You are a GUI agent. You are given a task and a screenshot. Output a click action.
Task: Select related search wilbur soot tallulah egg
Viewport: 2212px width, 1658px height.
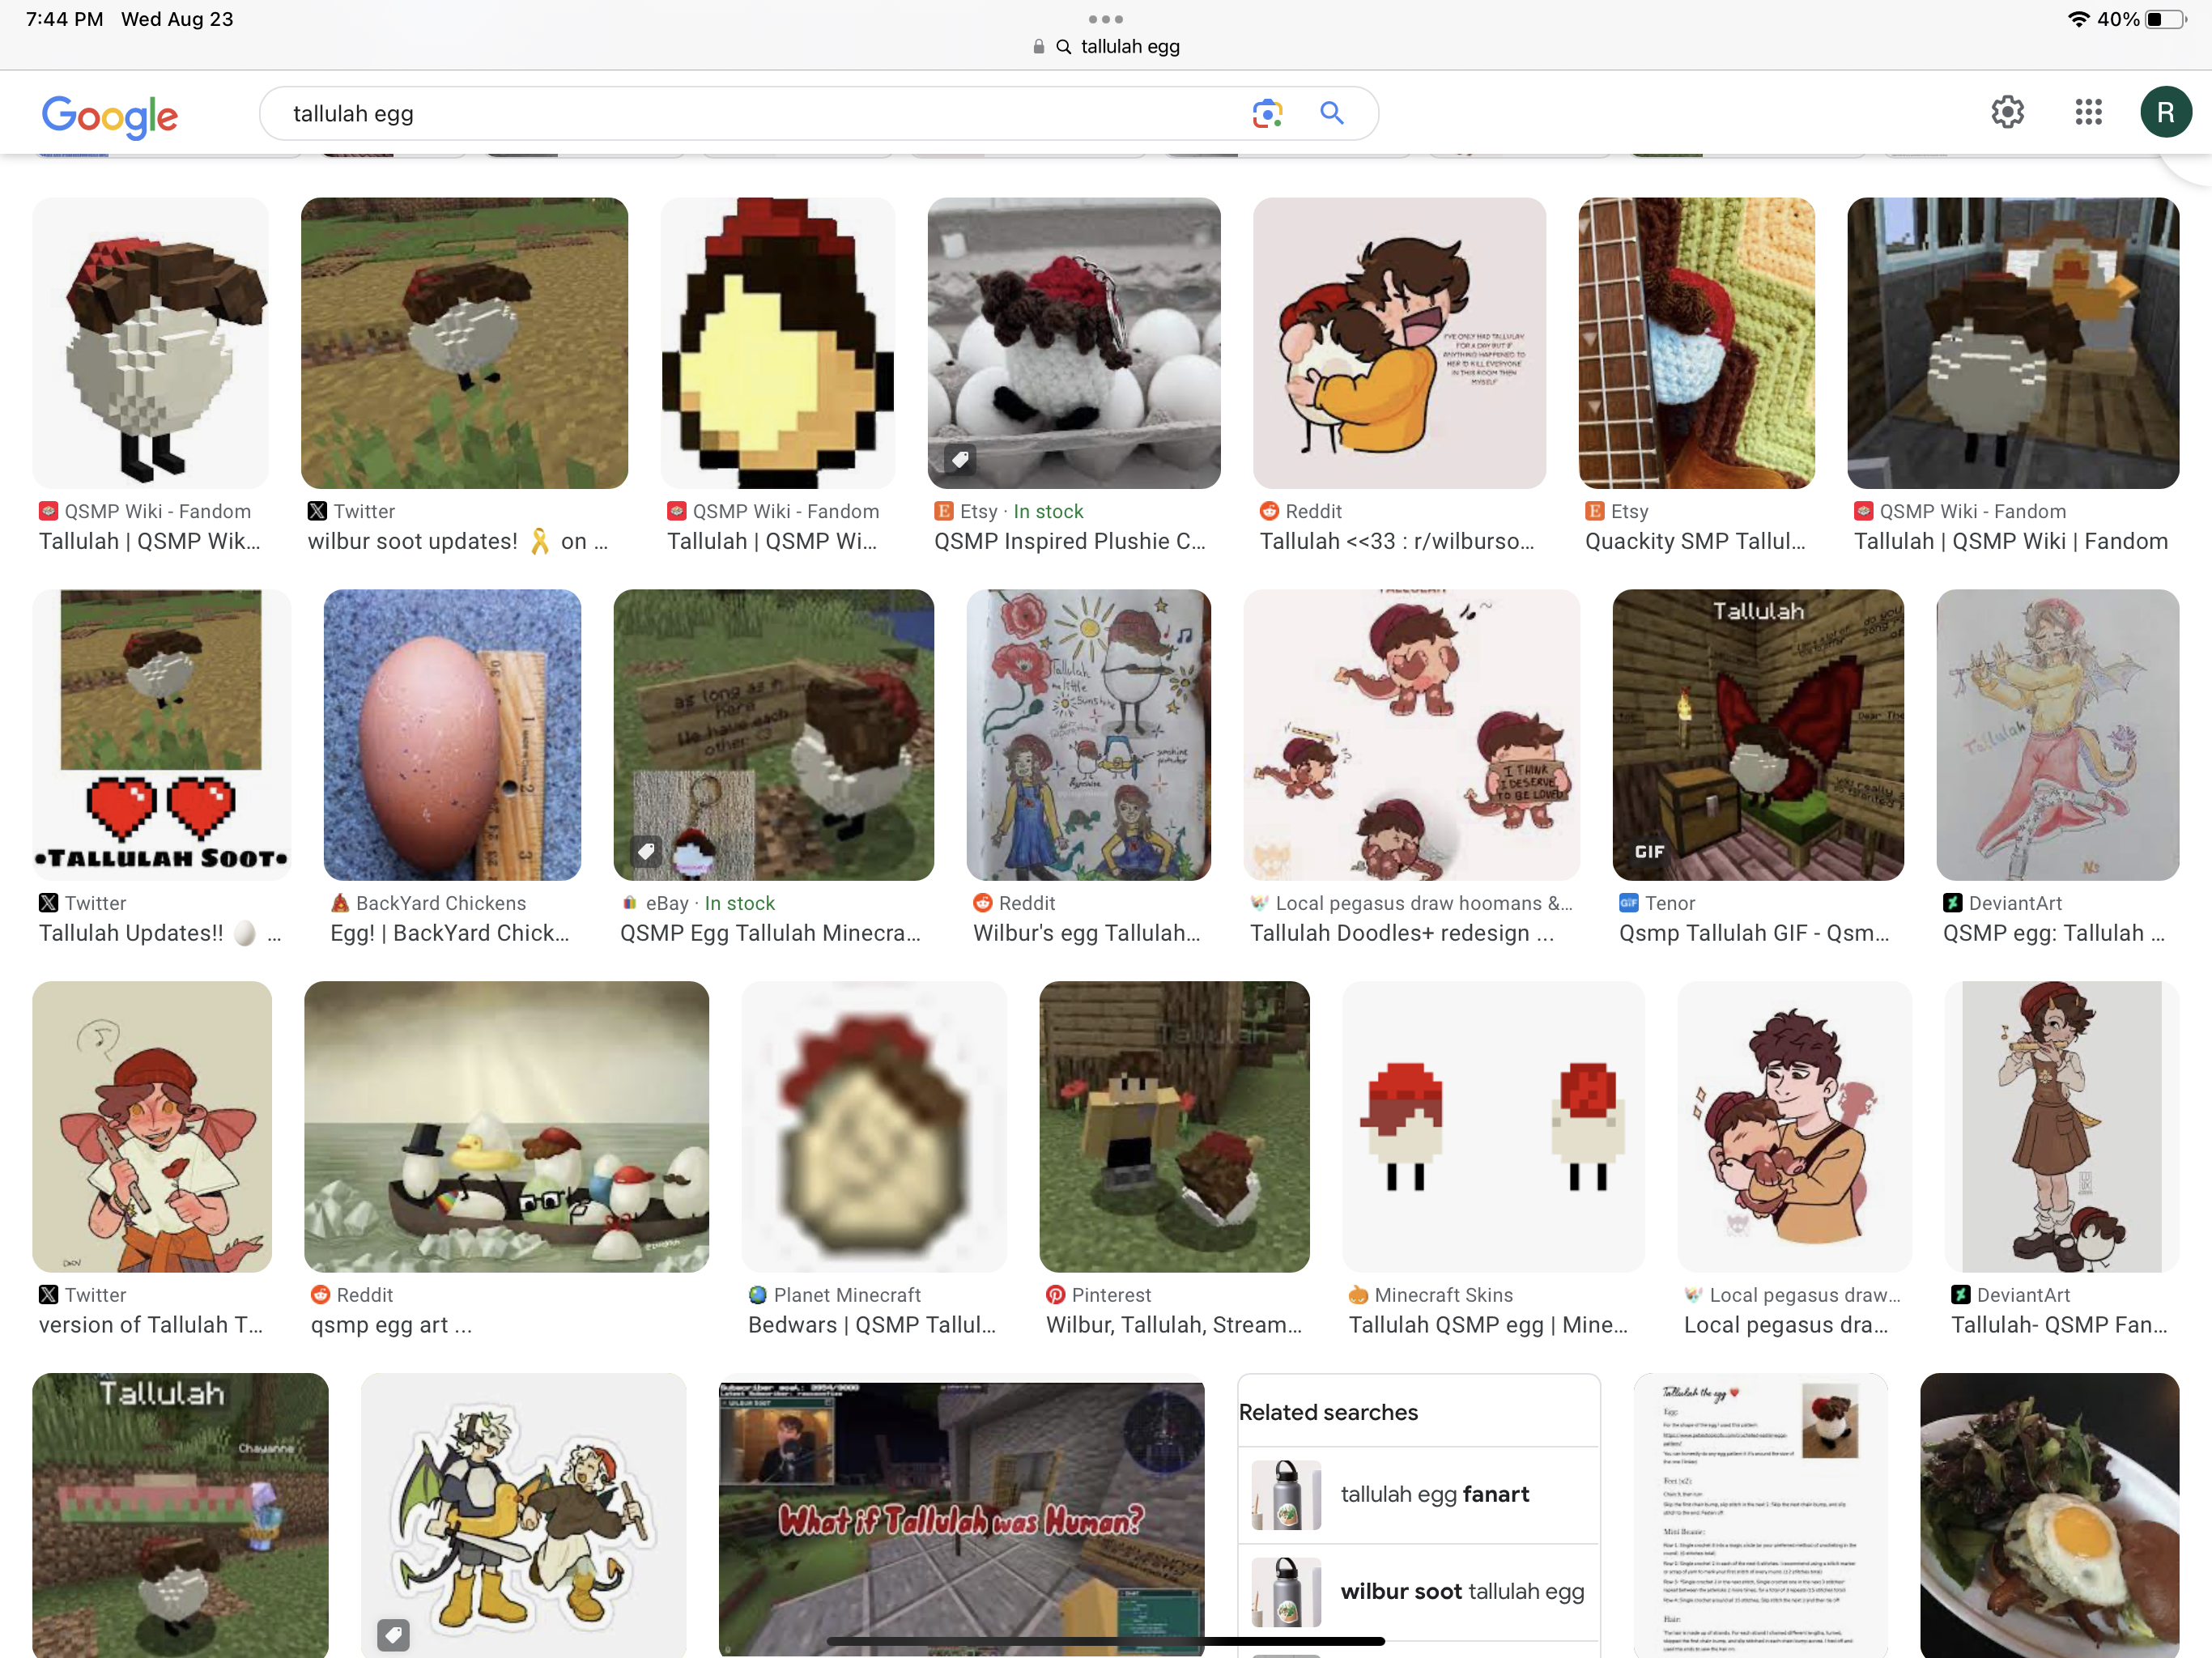click(x=1419, y=1592)
